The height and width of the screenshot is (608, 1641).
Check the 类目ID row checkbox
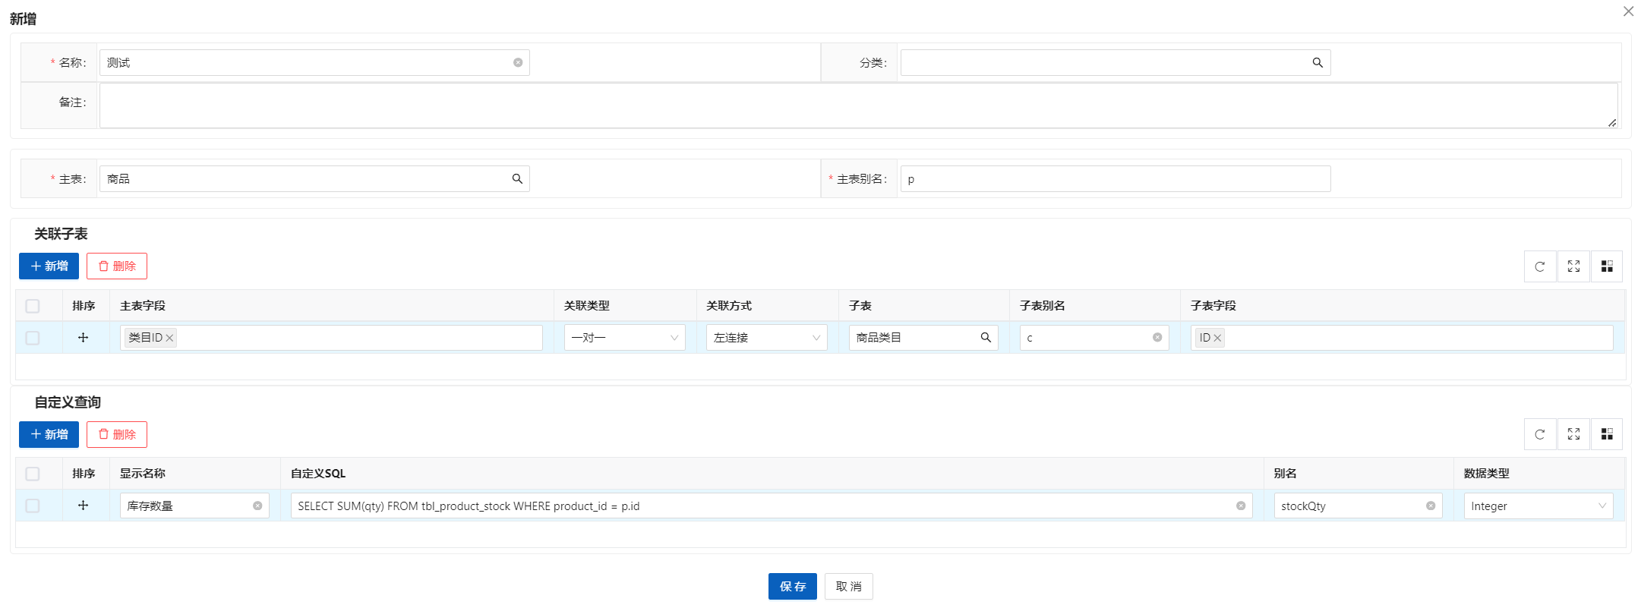(x=33, y=338)
